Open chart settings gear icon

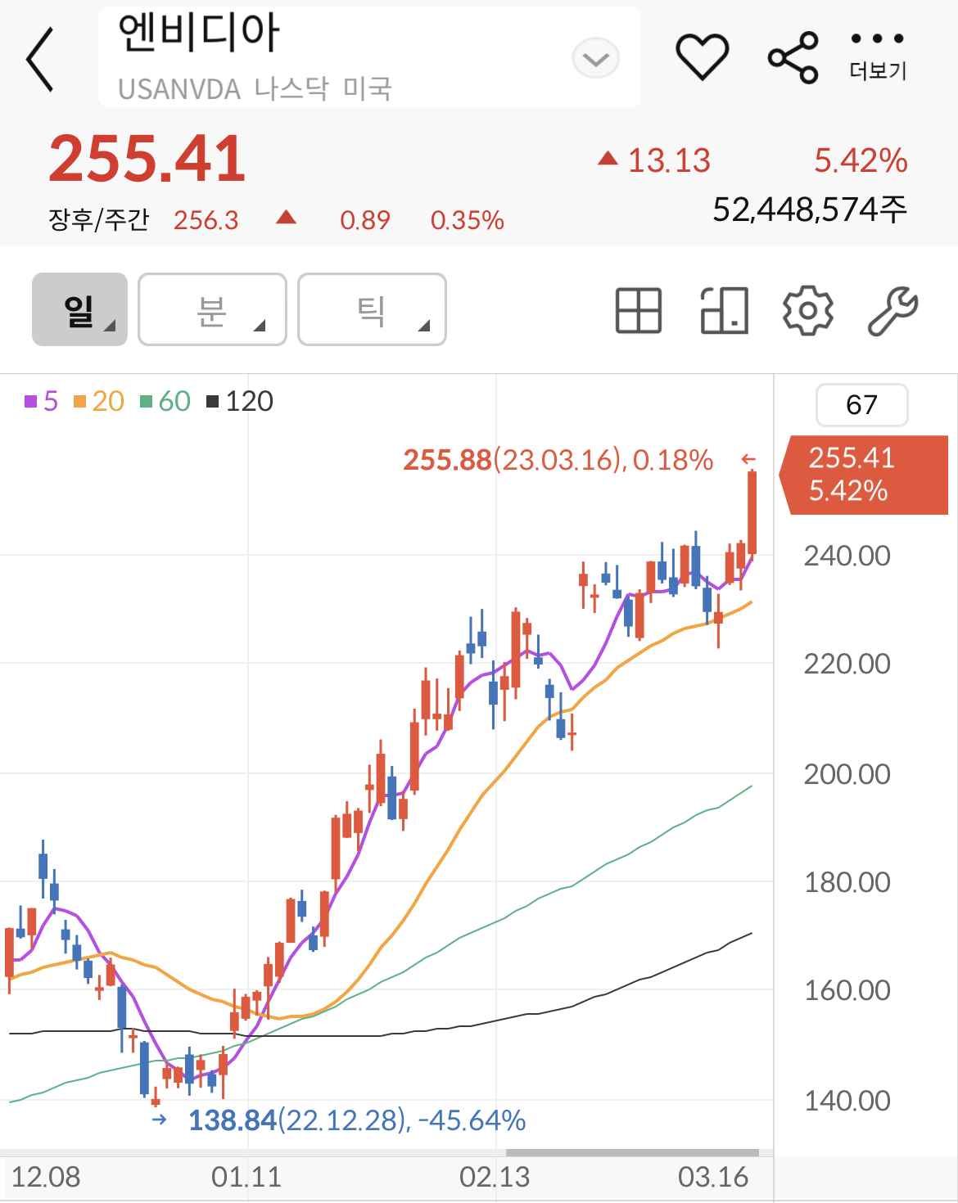point(808,311)
